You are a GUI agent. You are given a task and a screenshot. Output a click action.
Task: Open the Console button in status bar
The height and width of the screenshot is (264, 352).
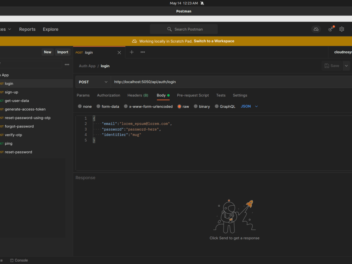tap(19, 260)
